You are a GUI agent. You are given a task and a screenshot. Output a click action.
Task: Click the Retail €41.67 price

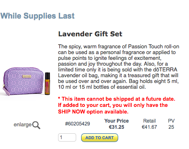click(149, 127)
